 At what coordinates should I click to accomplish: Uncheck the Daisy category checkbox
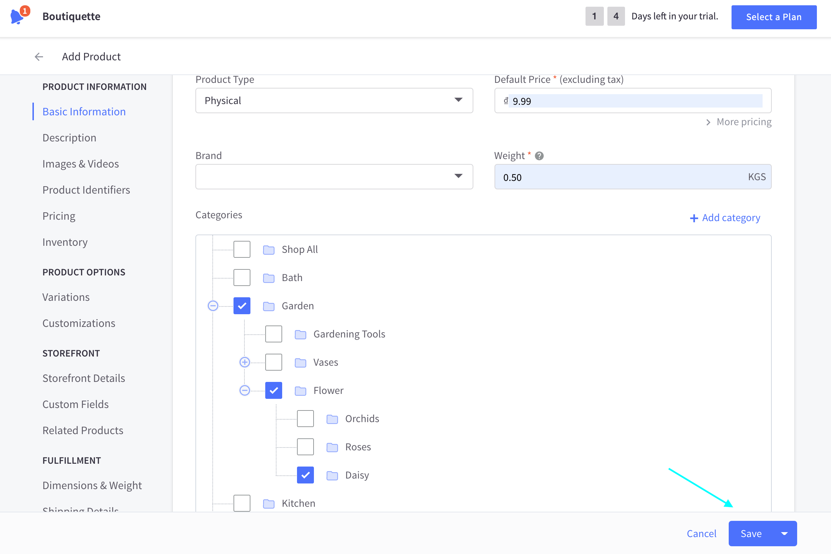(x=305, y=475)
